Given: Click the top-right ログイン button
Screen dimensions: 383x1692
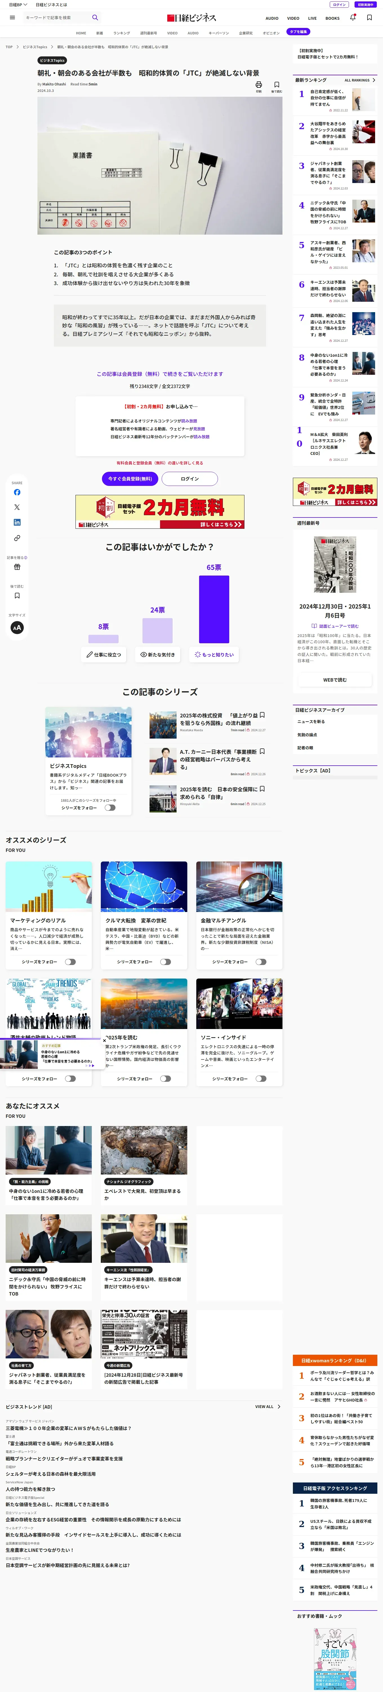Looking at the screenshot, I should (x=340, y=5).
